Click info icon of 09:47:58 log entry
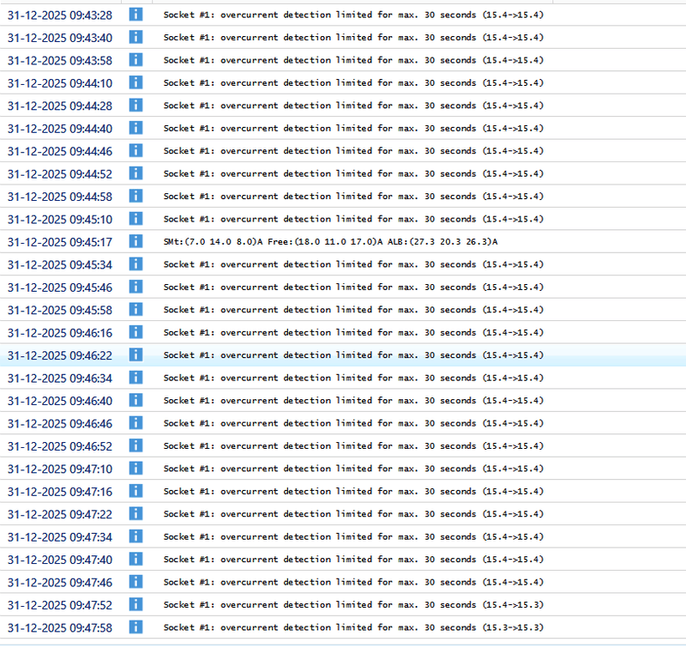 click(135, 627)
